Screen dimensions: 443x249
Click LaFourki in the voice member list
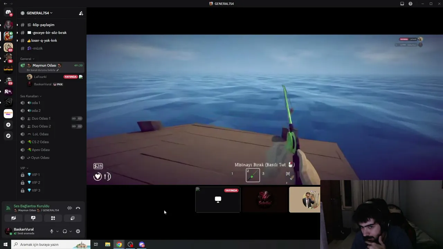(55, 77)
